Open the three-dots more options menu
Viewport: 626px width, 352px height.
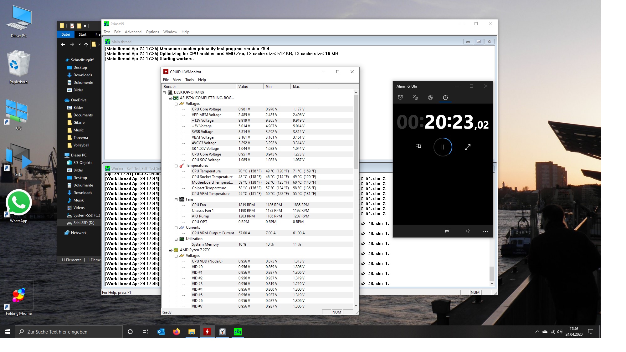pyautogui.click(x=485, y=231)
